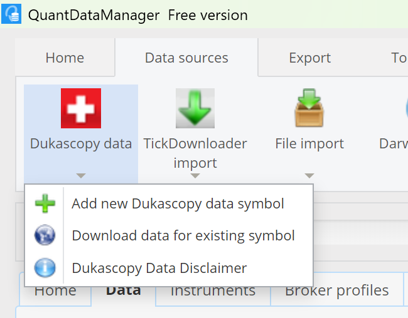Switch to the Instruments tab
The image size is (408, 318).
coord(213,291)
